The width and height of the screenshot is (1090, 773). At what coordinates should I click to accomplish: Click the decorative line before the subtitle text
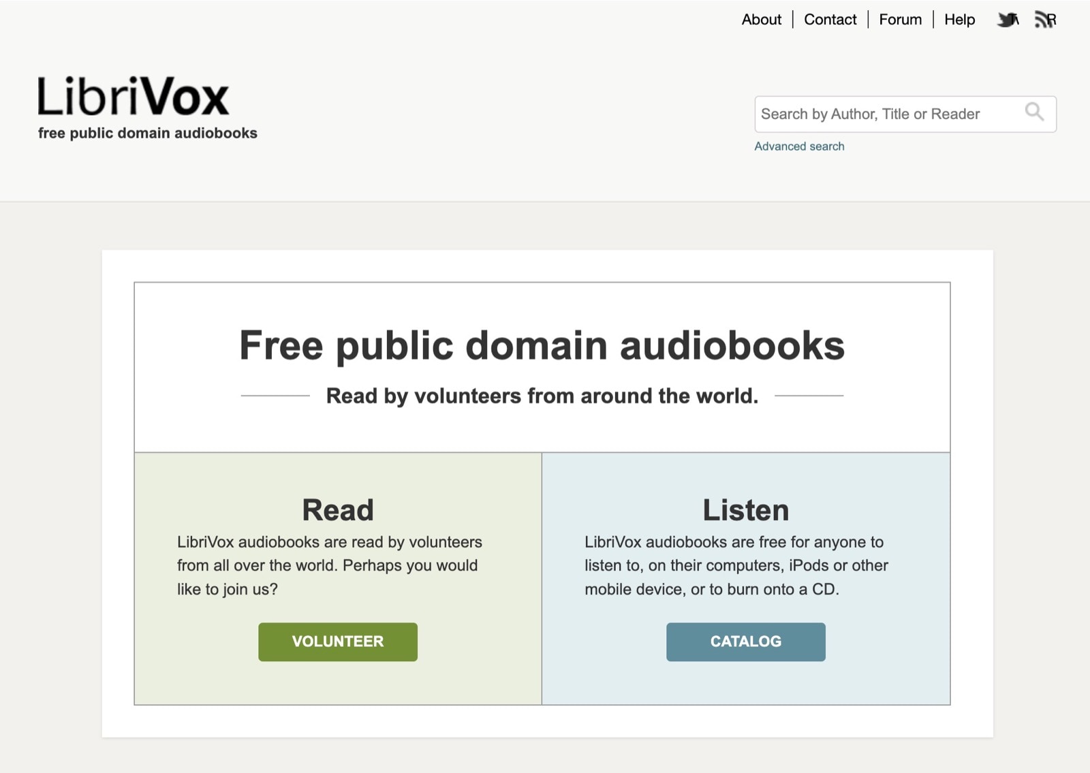pos(275,395)
